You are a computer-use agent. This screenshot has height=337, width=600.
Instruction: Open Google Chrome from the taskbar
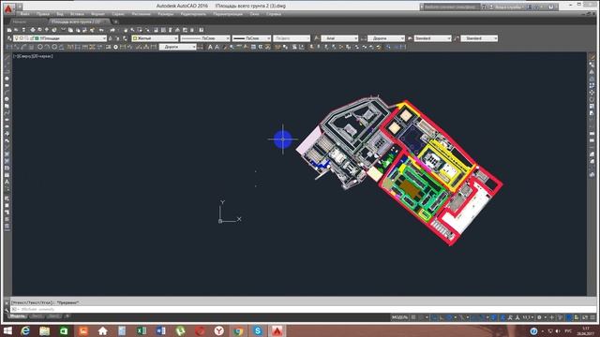(x=238, y=330)
